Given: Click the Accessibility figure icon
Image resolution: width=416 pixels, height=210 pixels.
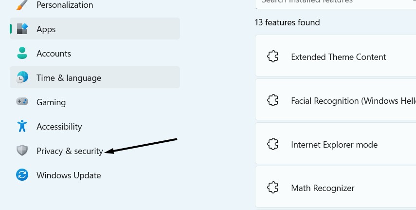Looking at the screenshot, I should point(22,127).
